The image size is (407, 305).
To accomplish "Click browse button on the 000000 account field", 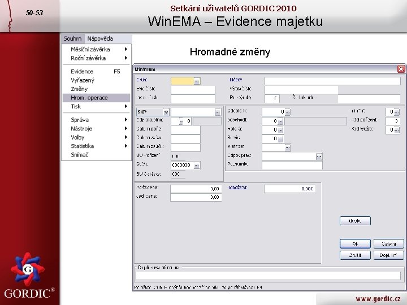I will click(x=197, y=165).
